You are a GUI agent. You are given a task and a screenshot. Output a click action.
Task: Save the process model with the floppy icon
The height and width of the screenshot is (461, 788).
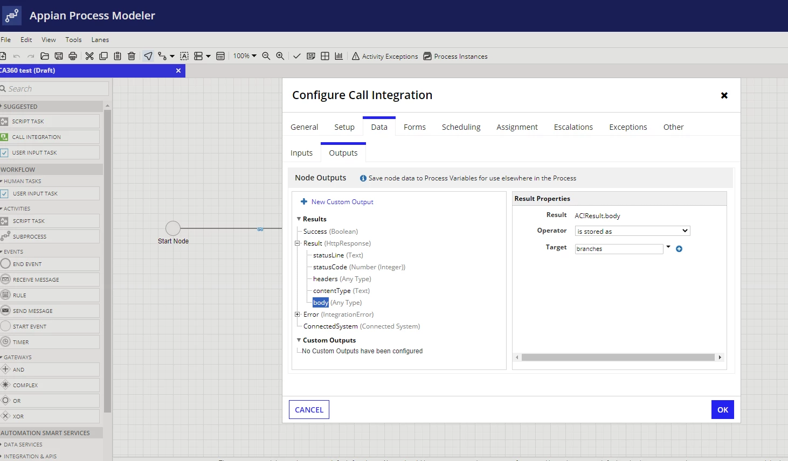pyautogui.click(x=59, y=56)
